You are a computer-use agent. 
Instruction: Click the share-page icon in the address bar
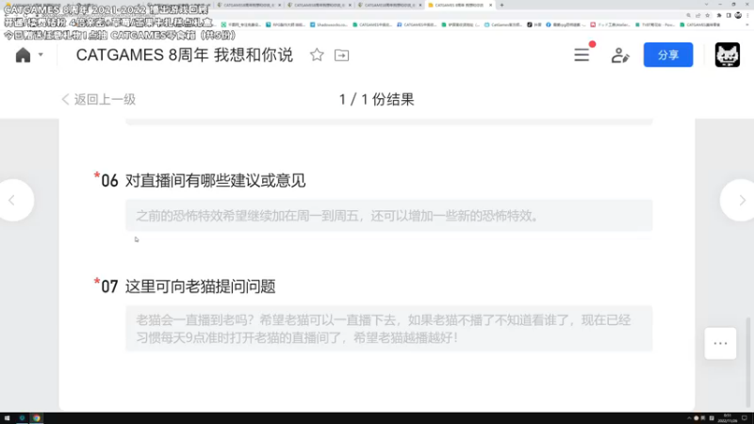click(698, 15)
